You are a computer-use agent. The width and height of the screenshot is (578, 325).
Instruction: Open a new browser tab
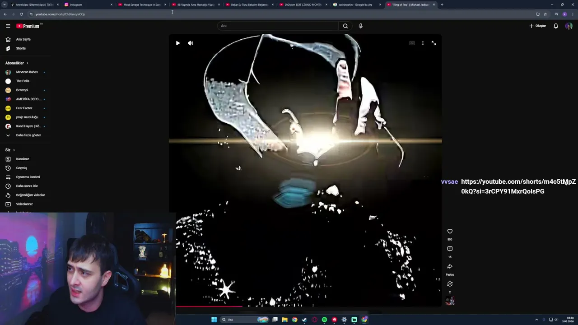coord(442,5)
